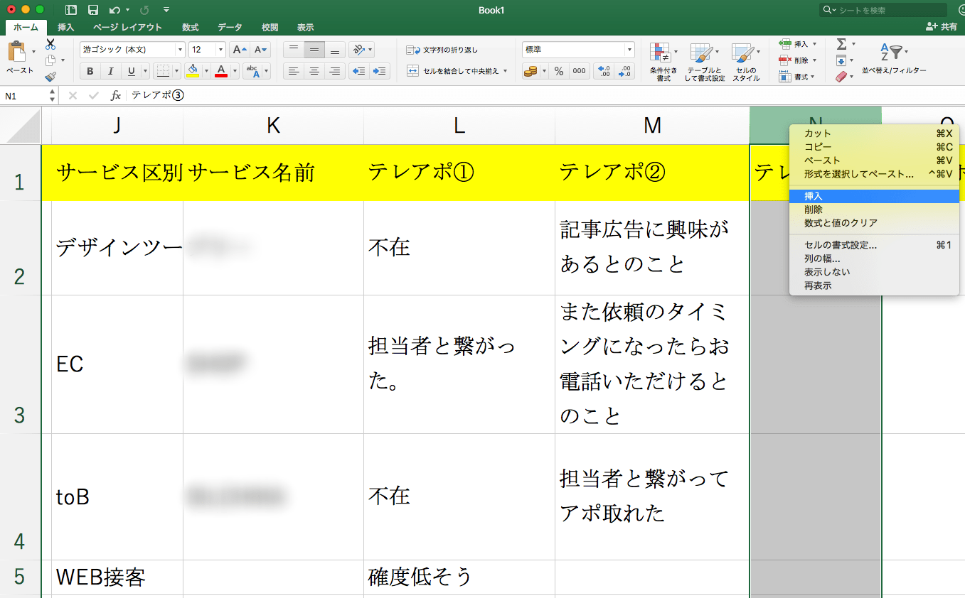
Task: Toggle Underline formatting
Action: 132,71
